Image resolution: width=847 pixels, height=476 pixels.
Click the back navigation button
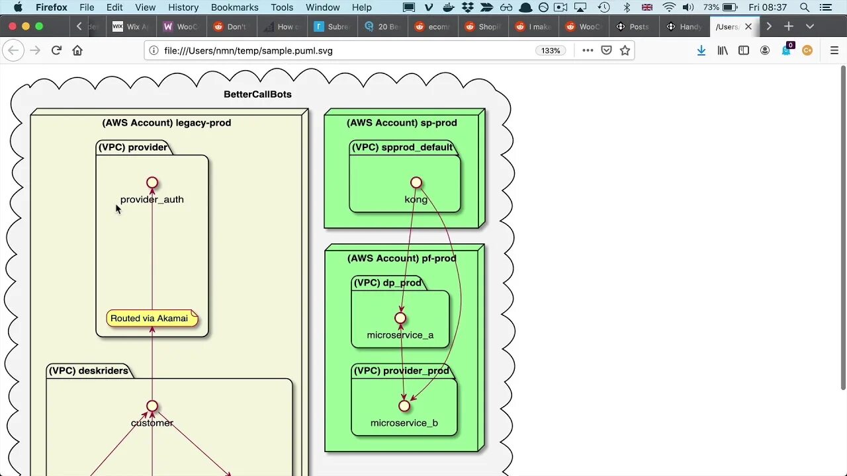click(x=13, y=50)
